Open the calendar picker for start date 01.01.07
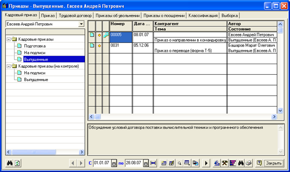The height and width of the screenshot is (172, 290). tap(114, 163)
